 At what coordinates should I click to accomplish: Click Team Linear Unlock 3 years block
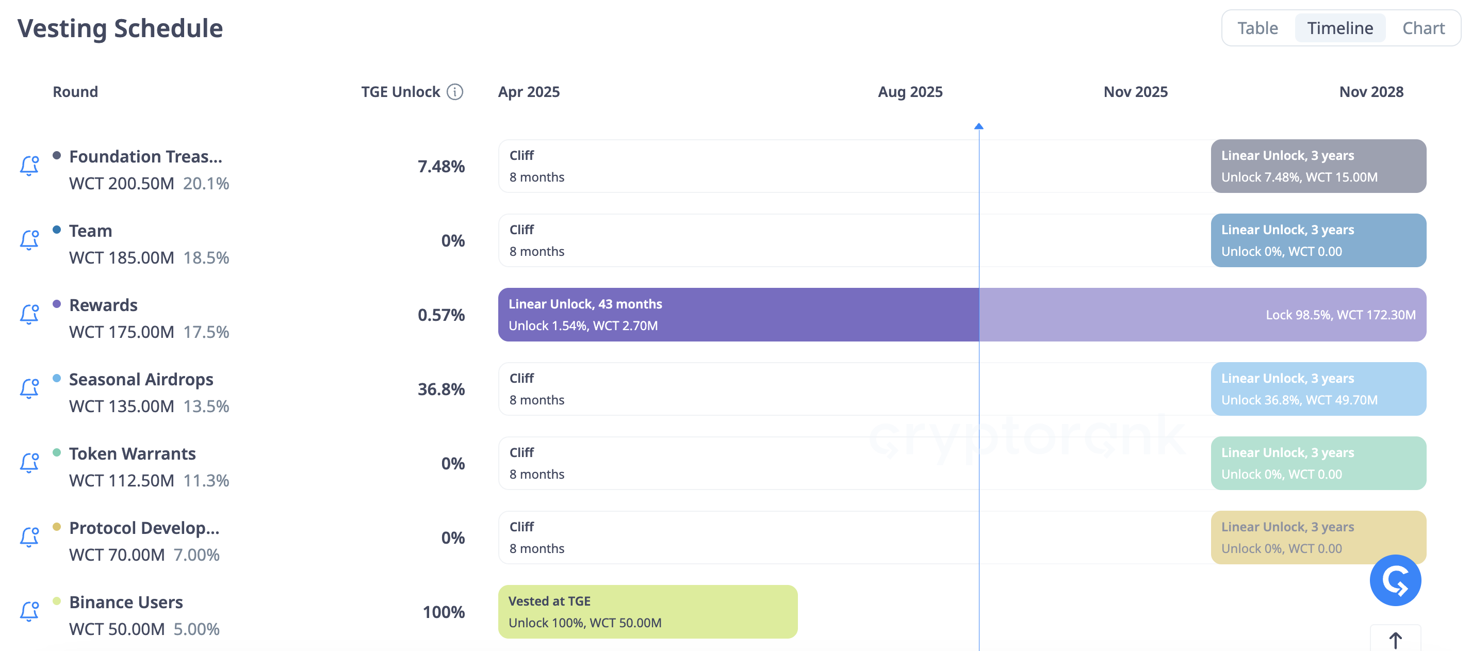pos(1318,240)
